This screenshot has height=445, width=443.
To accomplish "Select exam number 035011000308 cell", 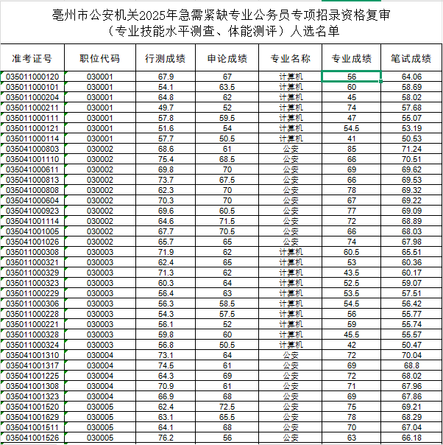I will tap(32, 252).
